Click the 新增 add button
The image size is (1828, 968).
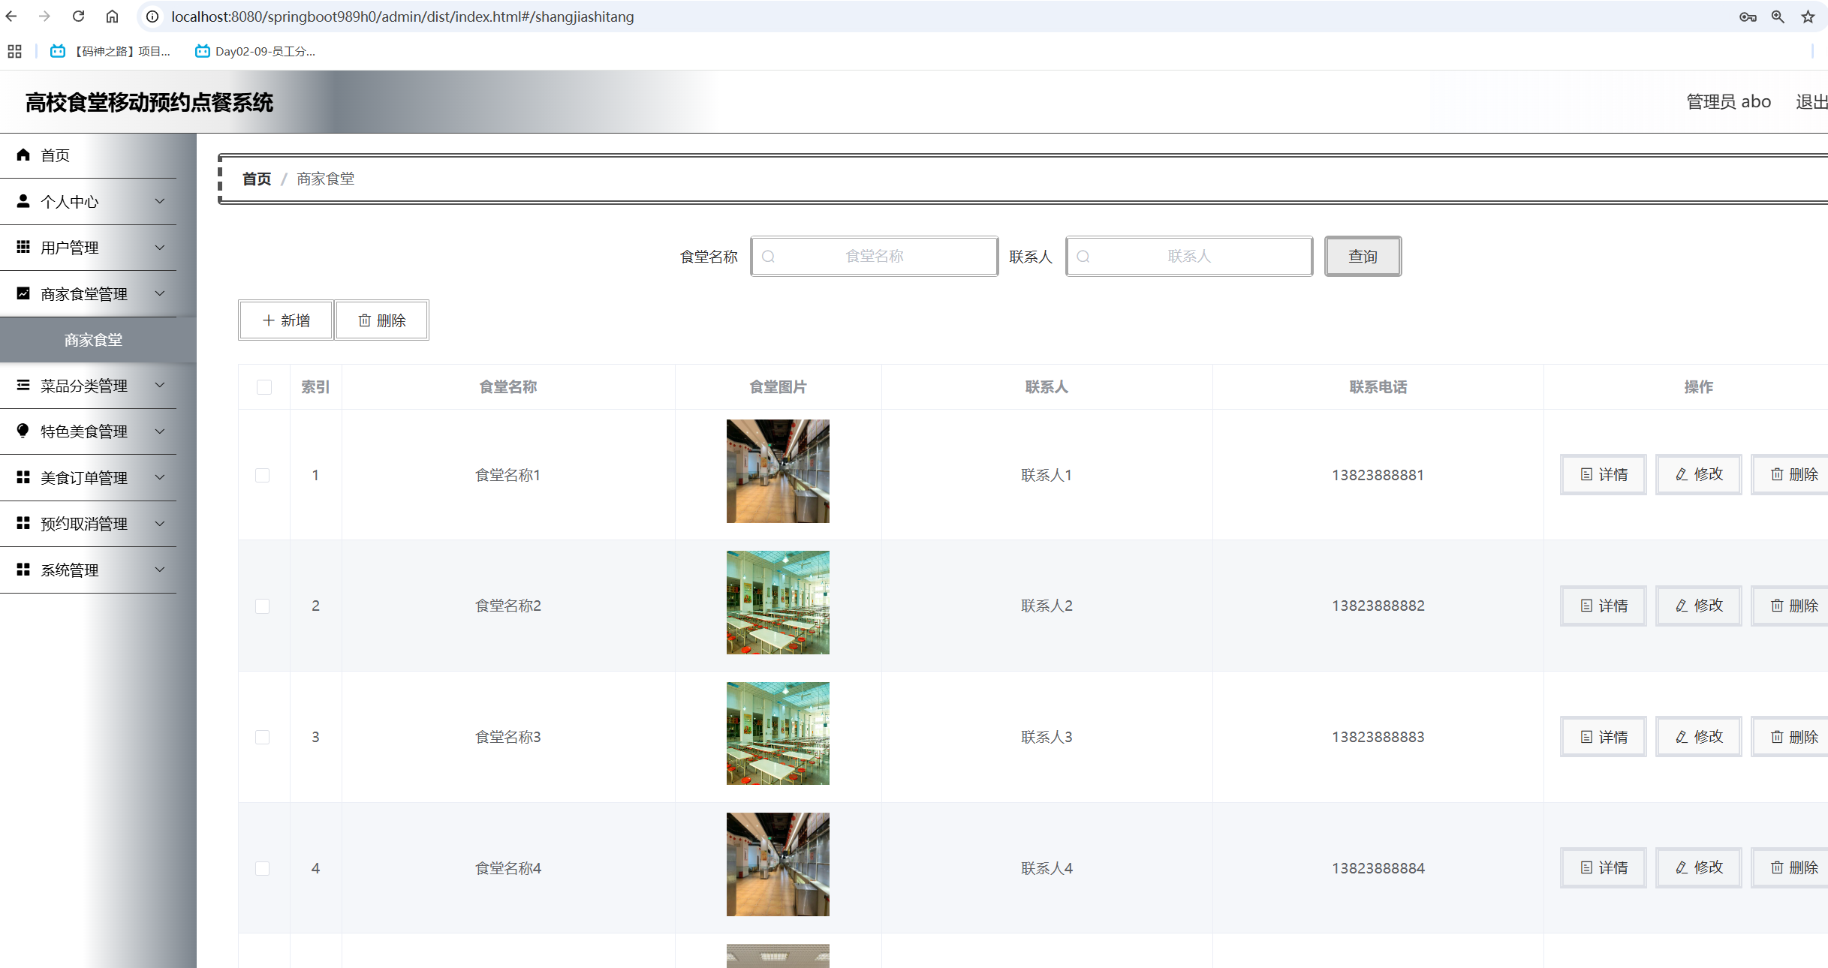286,320
